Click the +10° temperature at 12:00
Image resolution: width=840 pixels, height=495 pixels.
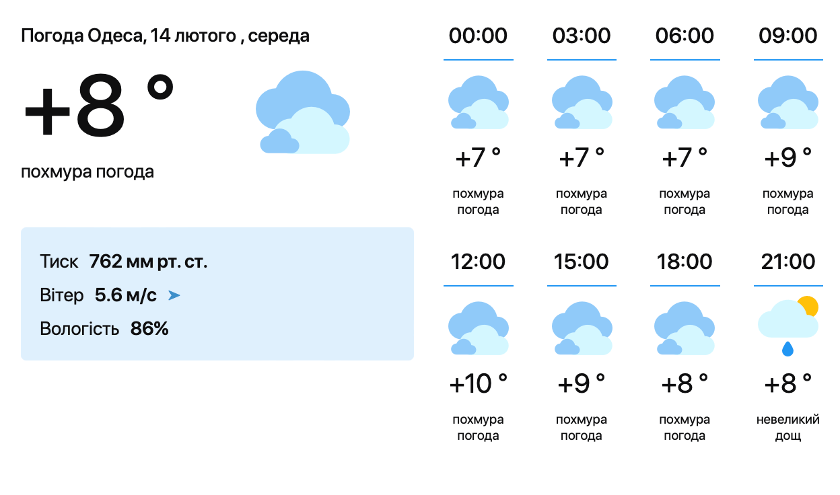[478, 384]
